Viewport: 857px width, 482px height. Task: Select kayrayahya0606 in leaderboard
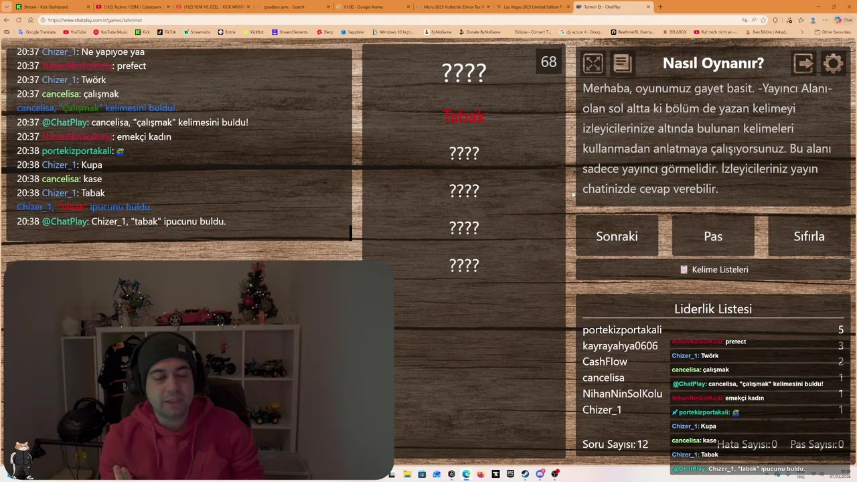[620, 345]
